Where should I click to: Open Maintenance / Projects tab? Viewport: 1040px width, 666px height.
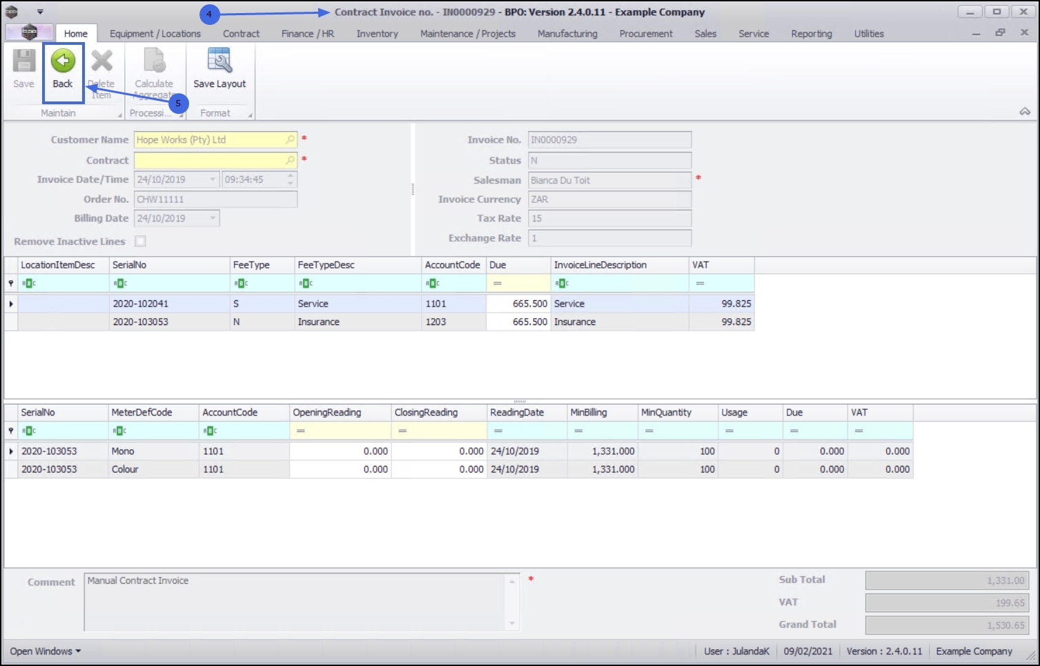468,33
